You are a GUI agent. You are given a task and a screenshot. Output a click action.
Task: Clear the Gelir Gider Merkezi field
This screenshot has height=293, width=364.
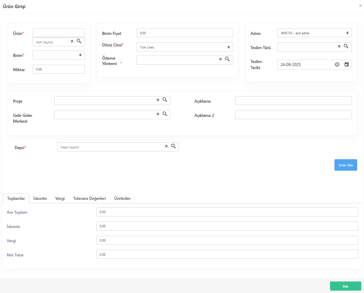tap(158, 114)
